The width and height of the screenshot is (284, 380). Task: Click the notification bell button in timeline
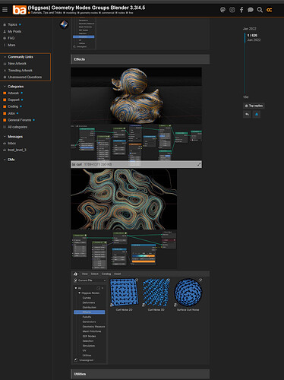[x=257, y=114]
